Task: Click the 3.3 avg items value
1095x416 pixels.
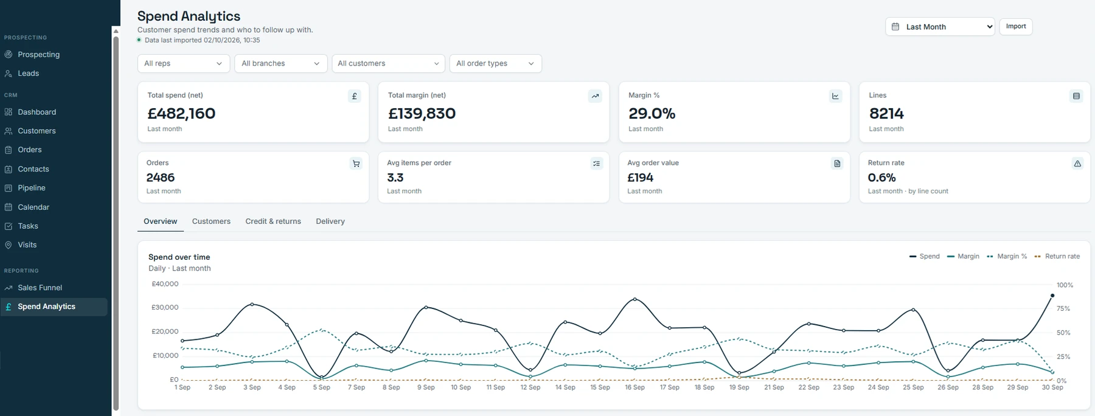Action: (395, 178)
